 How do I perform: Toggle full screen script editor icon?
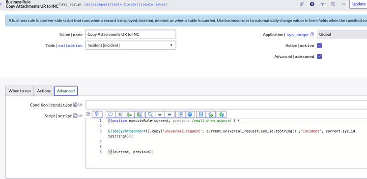[180, 114]
